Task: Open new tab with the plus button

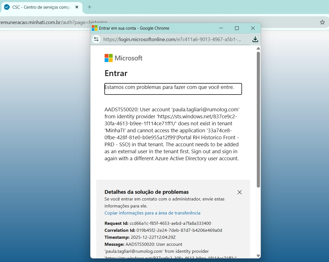Action: [90, 7]
